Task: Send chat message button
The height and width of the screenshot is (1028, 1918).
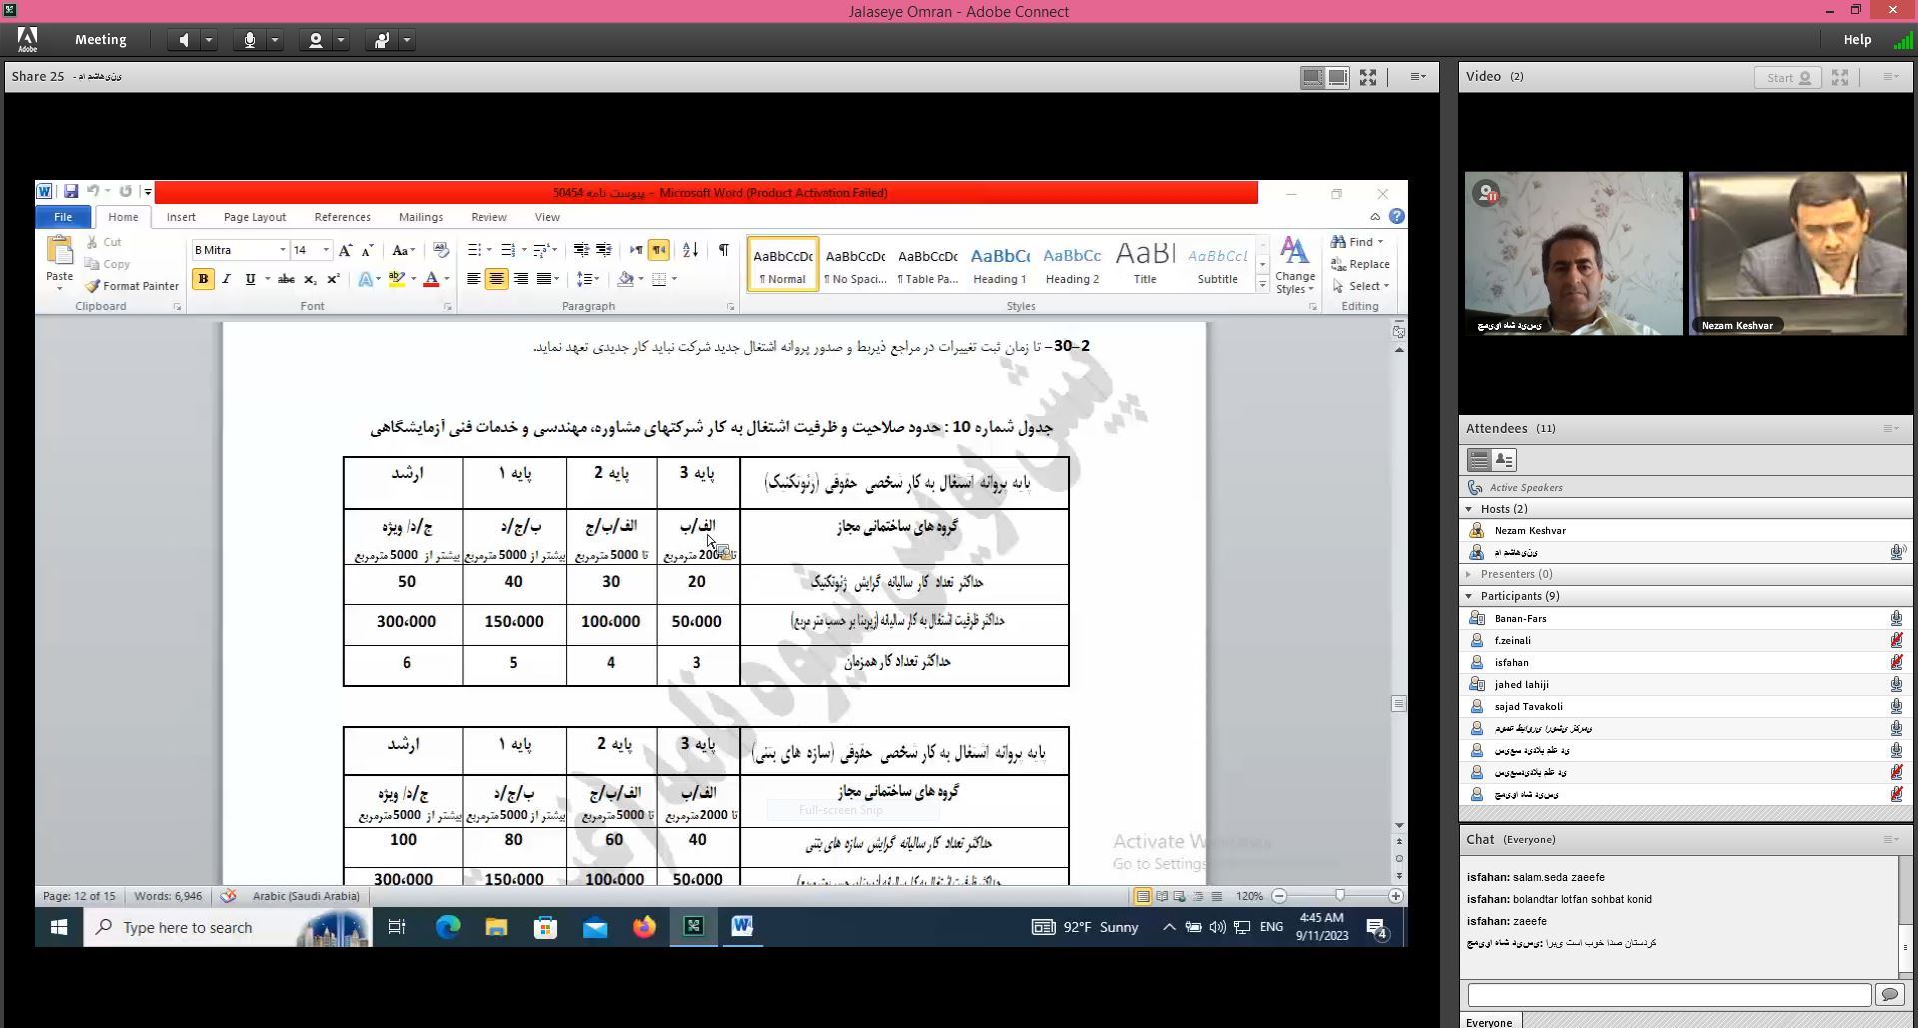Action: click(x=1889, y=995)
